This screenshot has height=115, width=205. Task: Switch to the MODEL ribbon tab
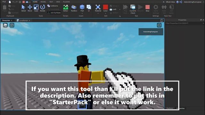tap(43, 2)
